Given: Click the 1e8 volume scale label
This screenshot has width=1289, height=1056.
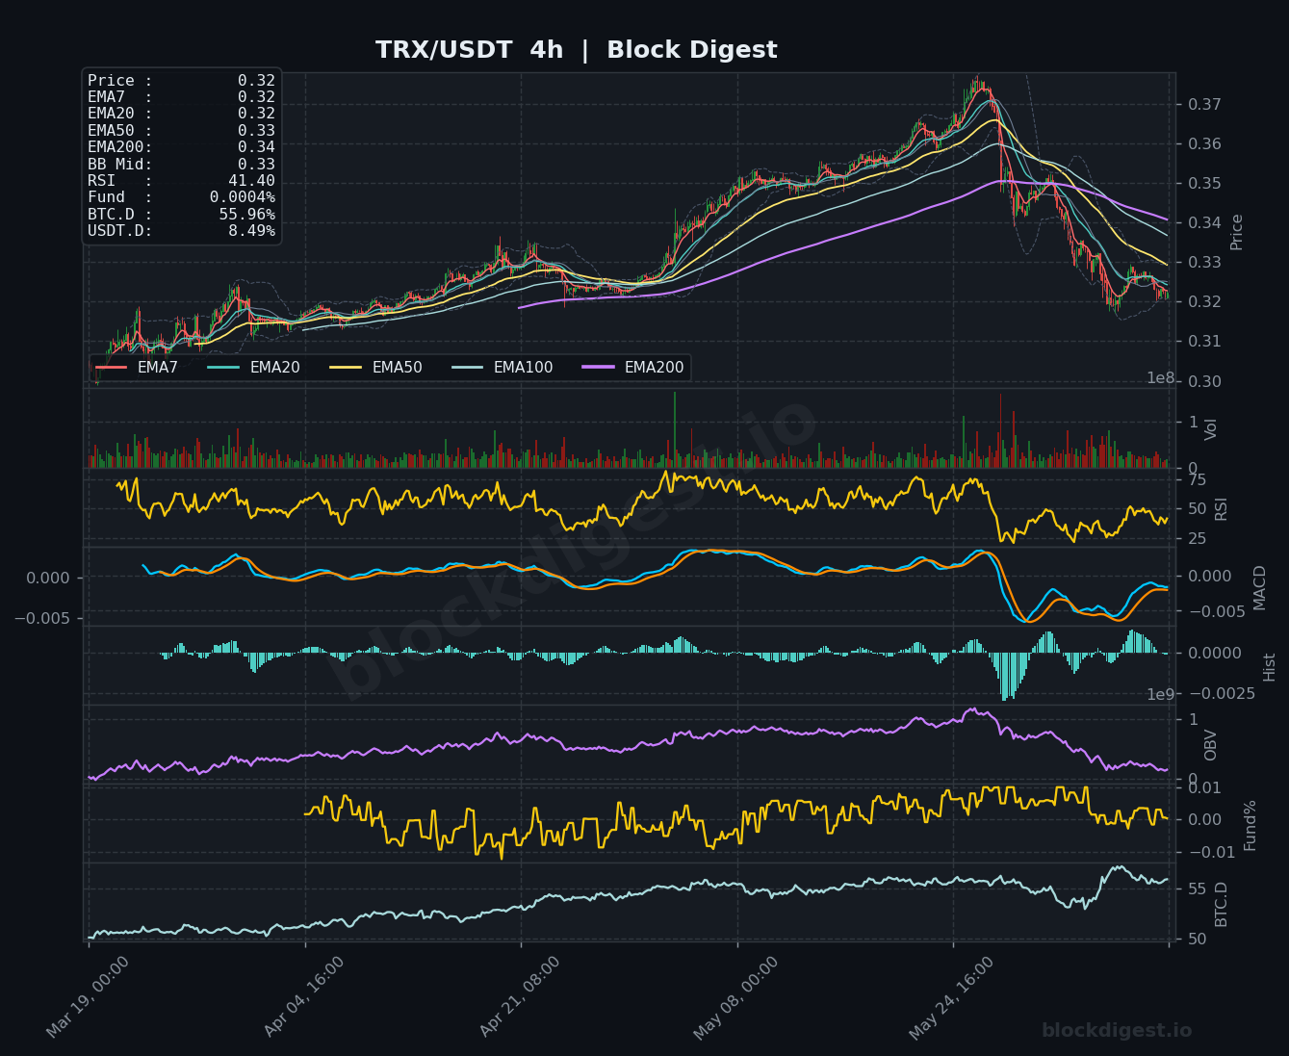Looking at the screenshot, I should click(1161, 378).
